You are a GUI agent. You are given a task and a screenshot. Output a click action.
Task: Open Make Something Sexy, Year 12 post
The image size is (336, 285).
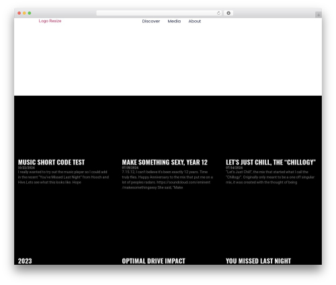tap(165, 162)
